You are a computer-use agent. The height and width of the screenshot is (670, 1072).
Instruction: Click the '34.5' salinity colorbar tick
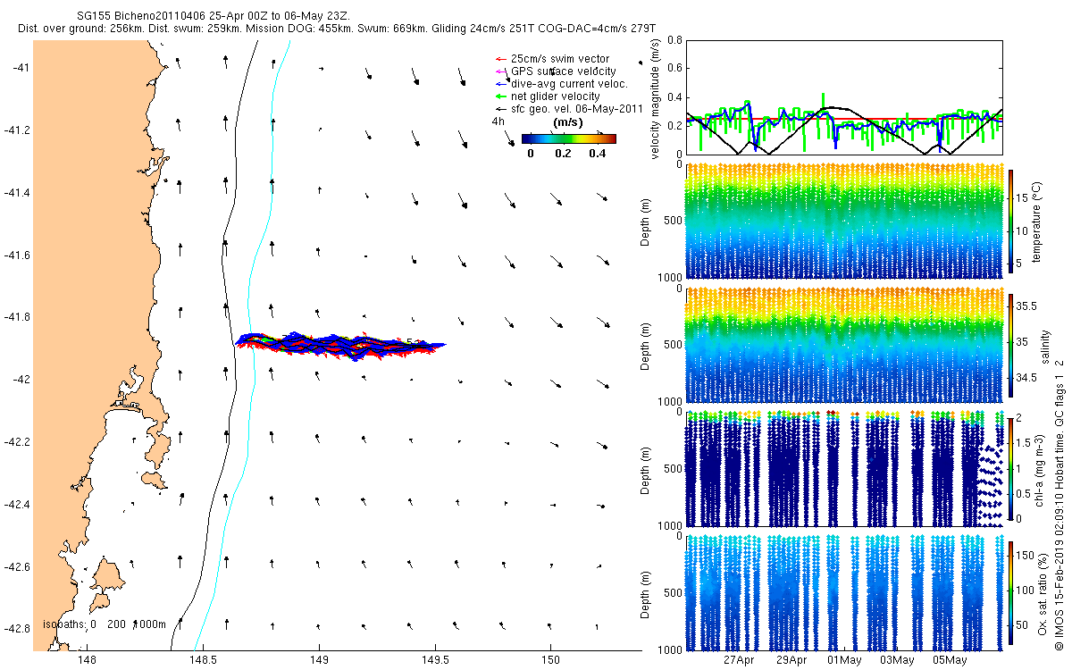[x=1026, y=379]
